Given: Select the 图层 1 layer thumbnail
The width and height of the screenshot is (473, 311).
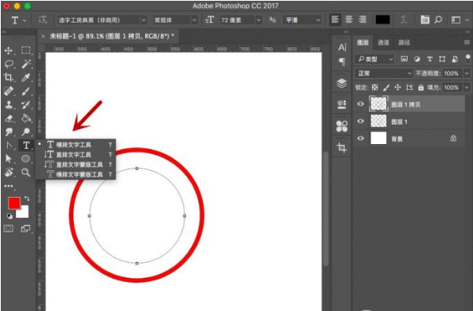Looking at the screenshot, I should [378, 121].
